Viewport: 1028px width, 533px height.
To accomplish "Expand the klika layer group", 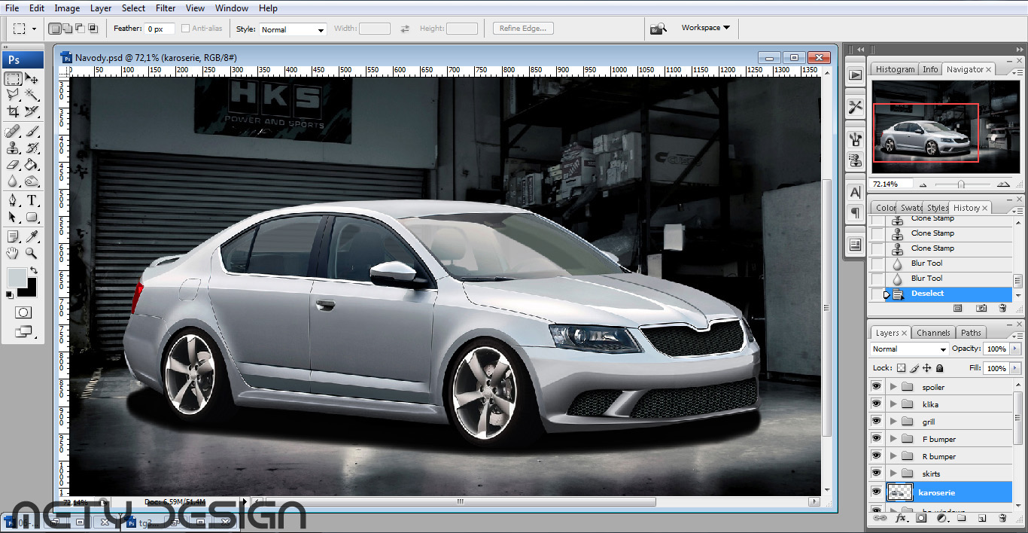I will (x=893, y=404).
